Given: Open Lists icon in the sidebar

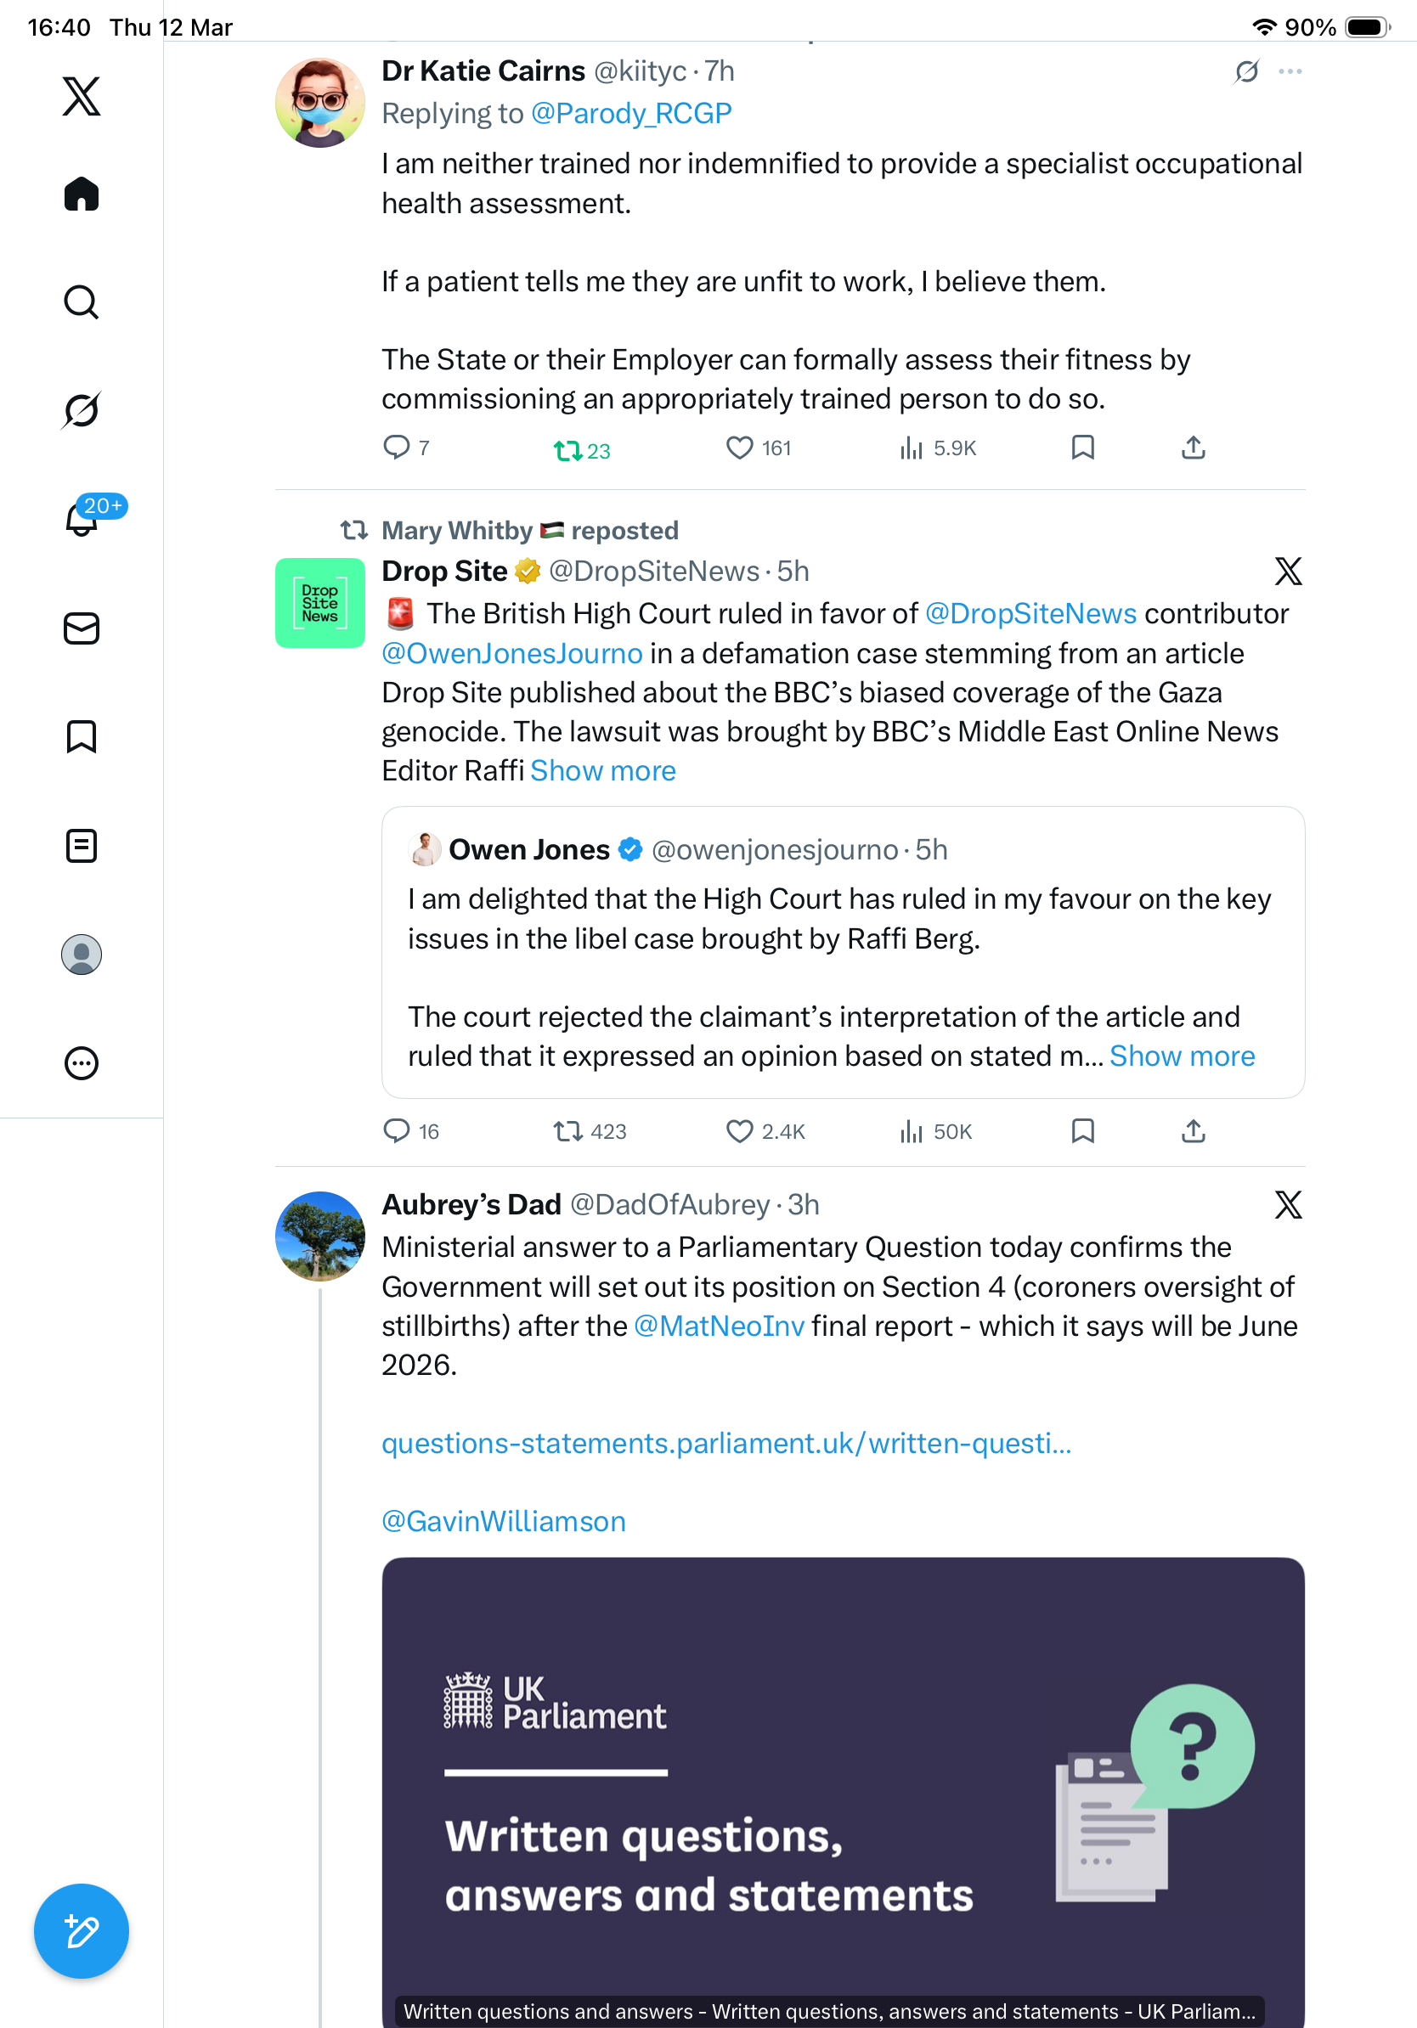Looking at the screenshot, I should point(82,846).
